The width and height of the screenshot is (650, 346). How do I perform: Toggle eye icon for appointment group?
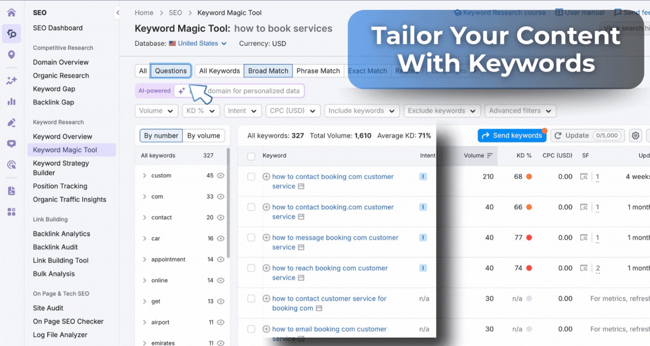tap(221, 259)
